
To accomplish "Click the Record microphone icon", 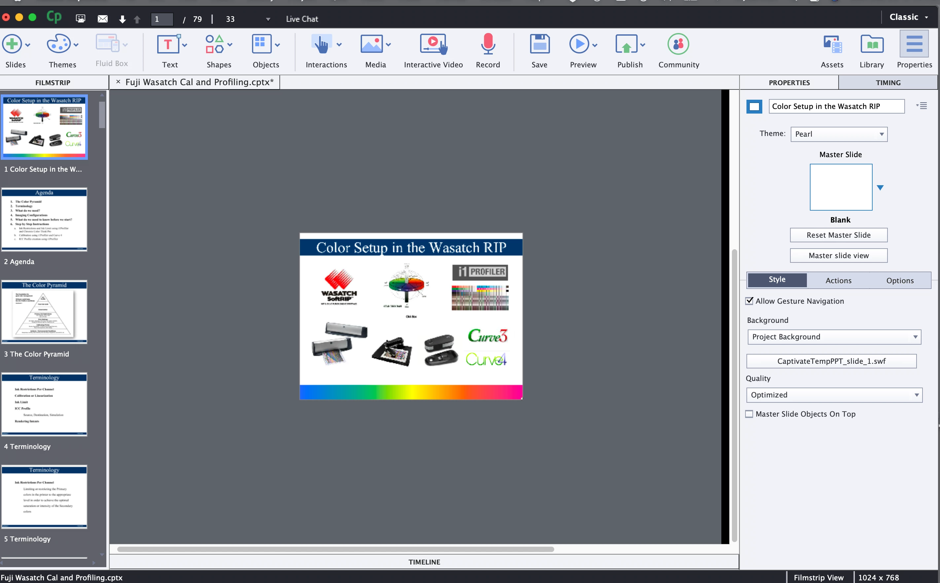I will click(488, 44).
